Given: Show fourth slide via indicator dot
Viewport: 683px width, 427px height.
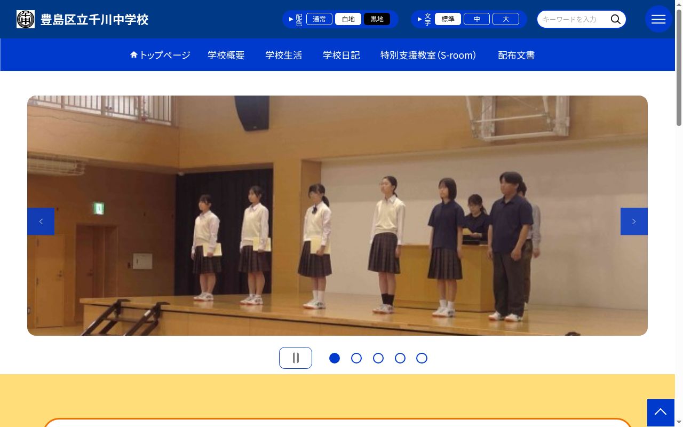Looking at the screenshot, I should click(400, 358).
